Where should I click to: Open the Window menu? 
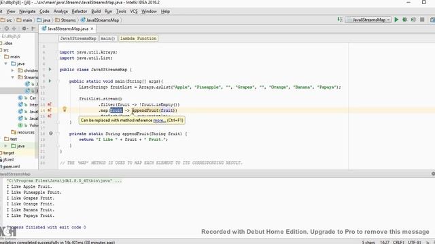150,12
